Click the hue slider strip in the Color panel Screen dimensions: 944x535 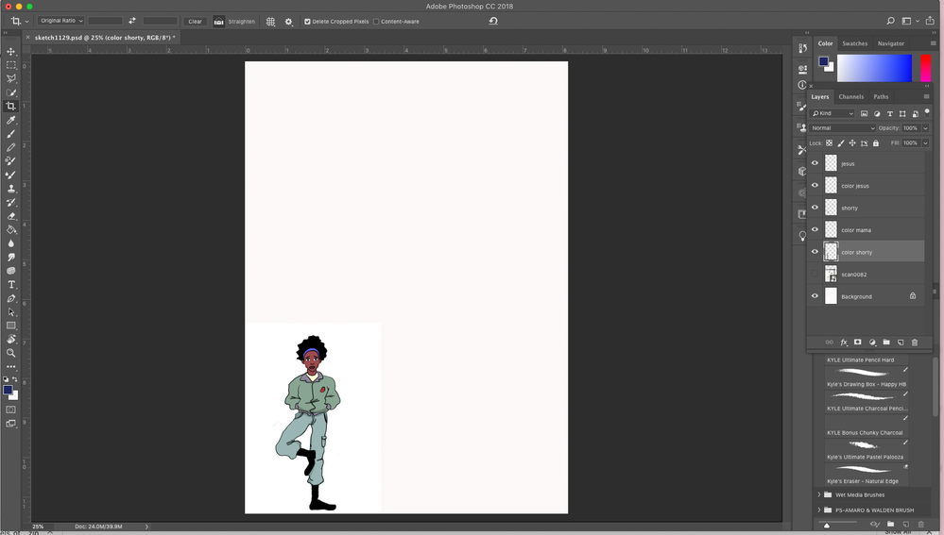(925, 68)
